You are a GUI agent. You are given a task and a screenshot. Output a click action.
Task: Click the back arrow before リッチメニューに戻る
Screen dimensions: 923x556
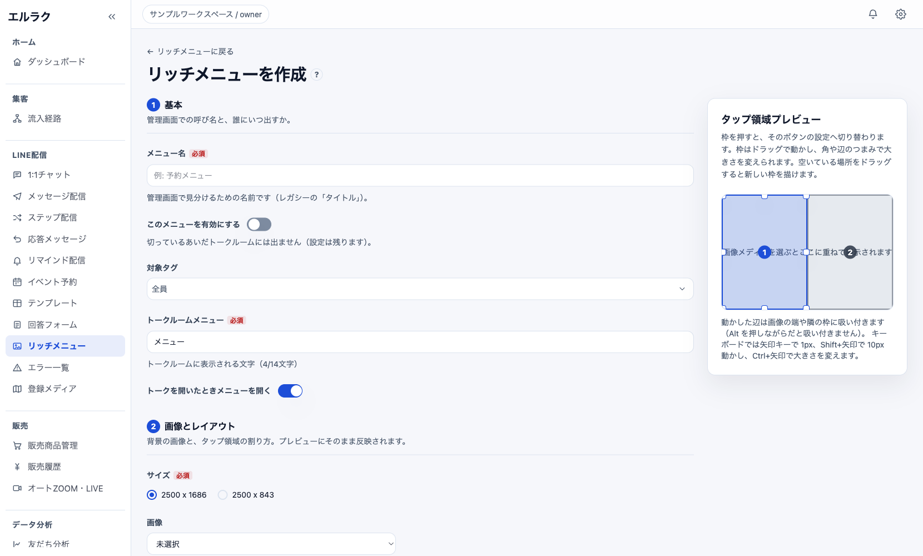(150, 52)
